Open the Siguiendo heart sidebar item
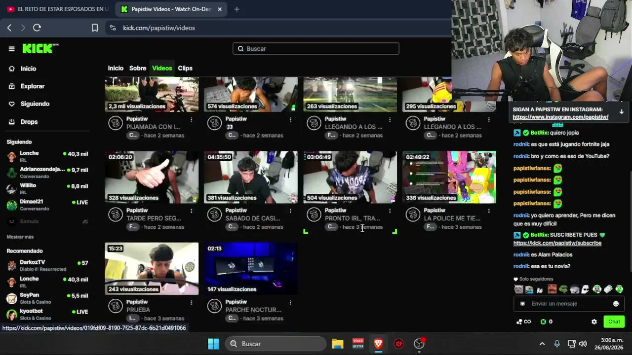Image resolution: width=632 pixels, height=355 pixels. point(35,104)
